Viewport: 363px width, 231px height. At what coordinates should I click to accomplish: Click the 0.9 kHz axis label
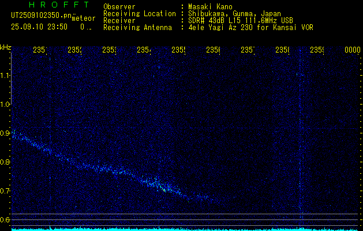tap(6, 133)
